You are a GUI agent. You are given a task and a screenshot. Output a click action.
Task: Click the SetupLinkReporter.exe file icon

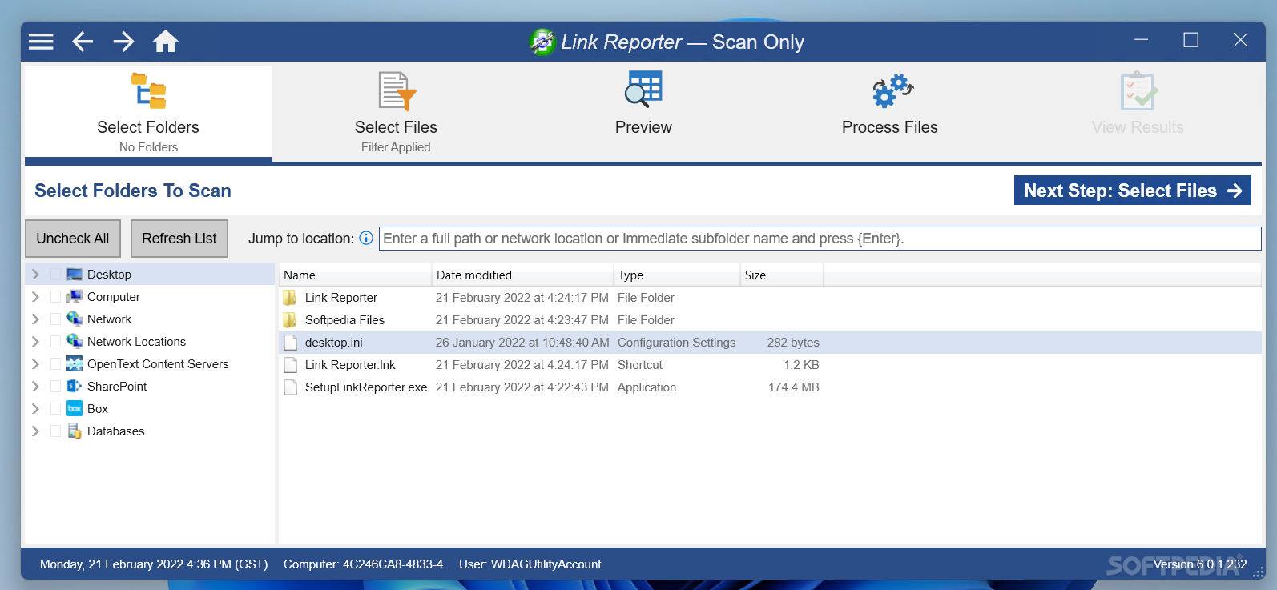pos(291,387)
